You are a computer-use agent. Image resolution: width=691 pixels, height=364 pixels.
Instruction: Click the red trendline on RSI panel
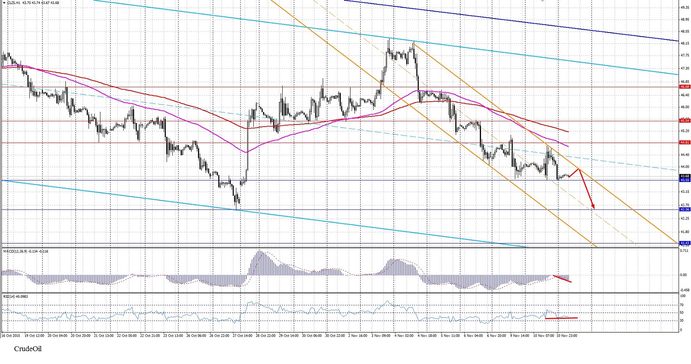point(561,318)
